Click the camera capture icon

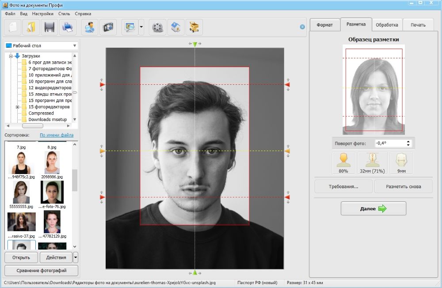108,27
